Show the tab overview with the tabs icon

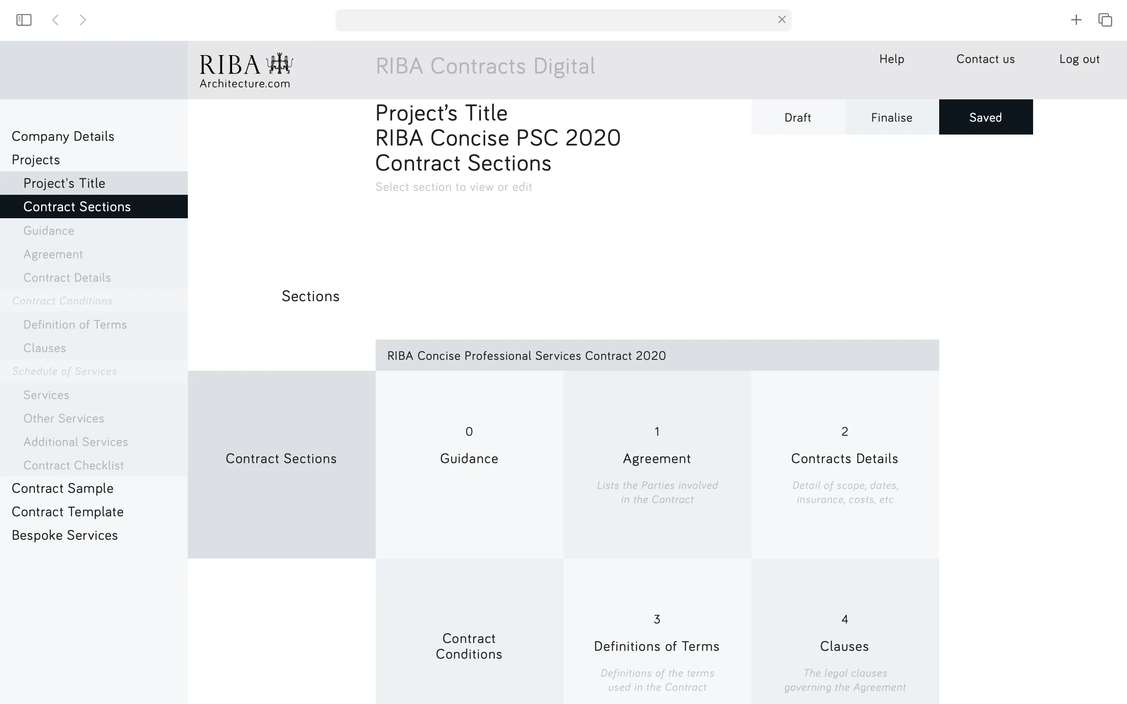tap(1105, 20)
